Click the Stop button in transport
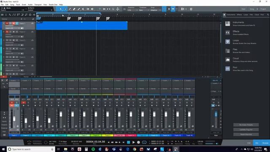The width and height of the screenshot is (270, 152). coord(128,142)
